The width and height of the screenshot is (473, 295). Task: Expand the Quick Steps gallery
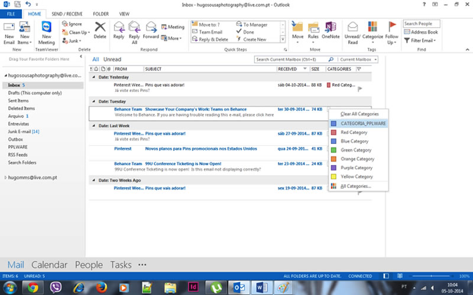click(283, 40)
